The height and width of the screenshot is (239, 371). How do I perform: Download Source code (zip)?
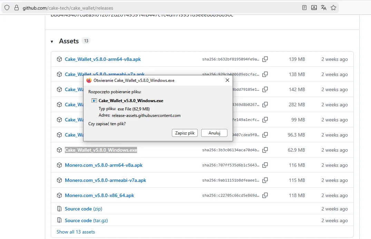click(84, 209)
